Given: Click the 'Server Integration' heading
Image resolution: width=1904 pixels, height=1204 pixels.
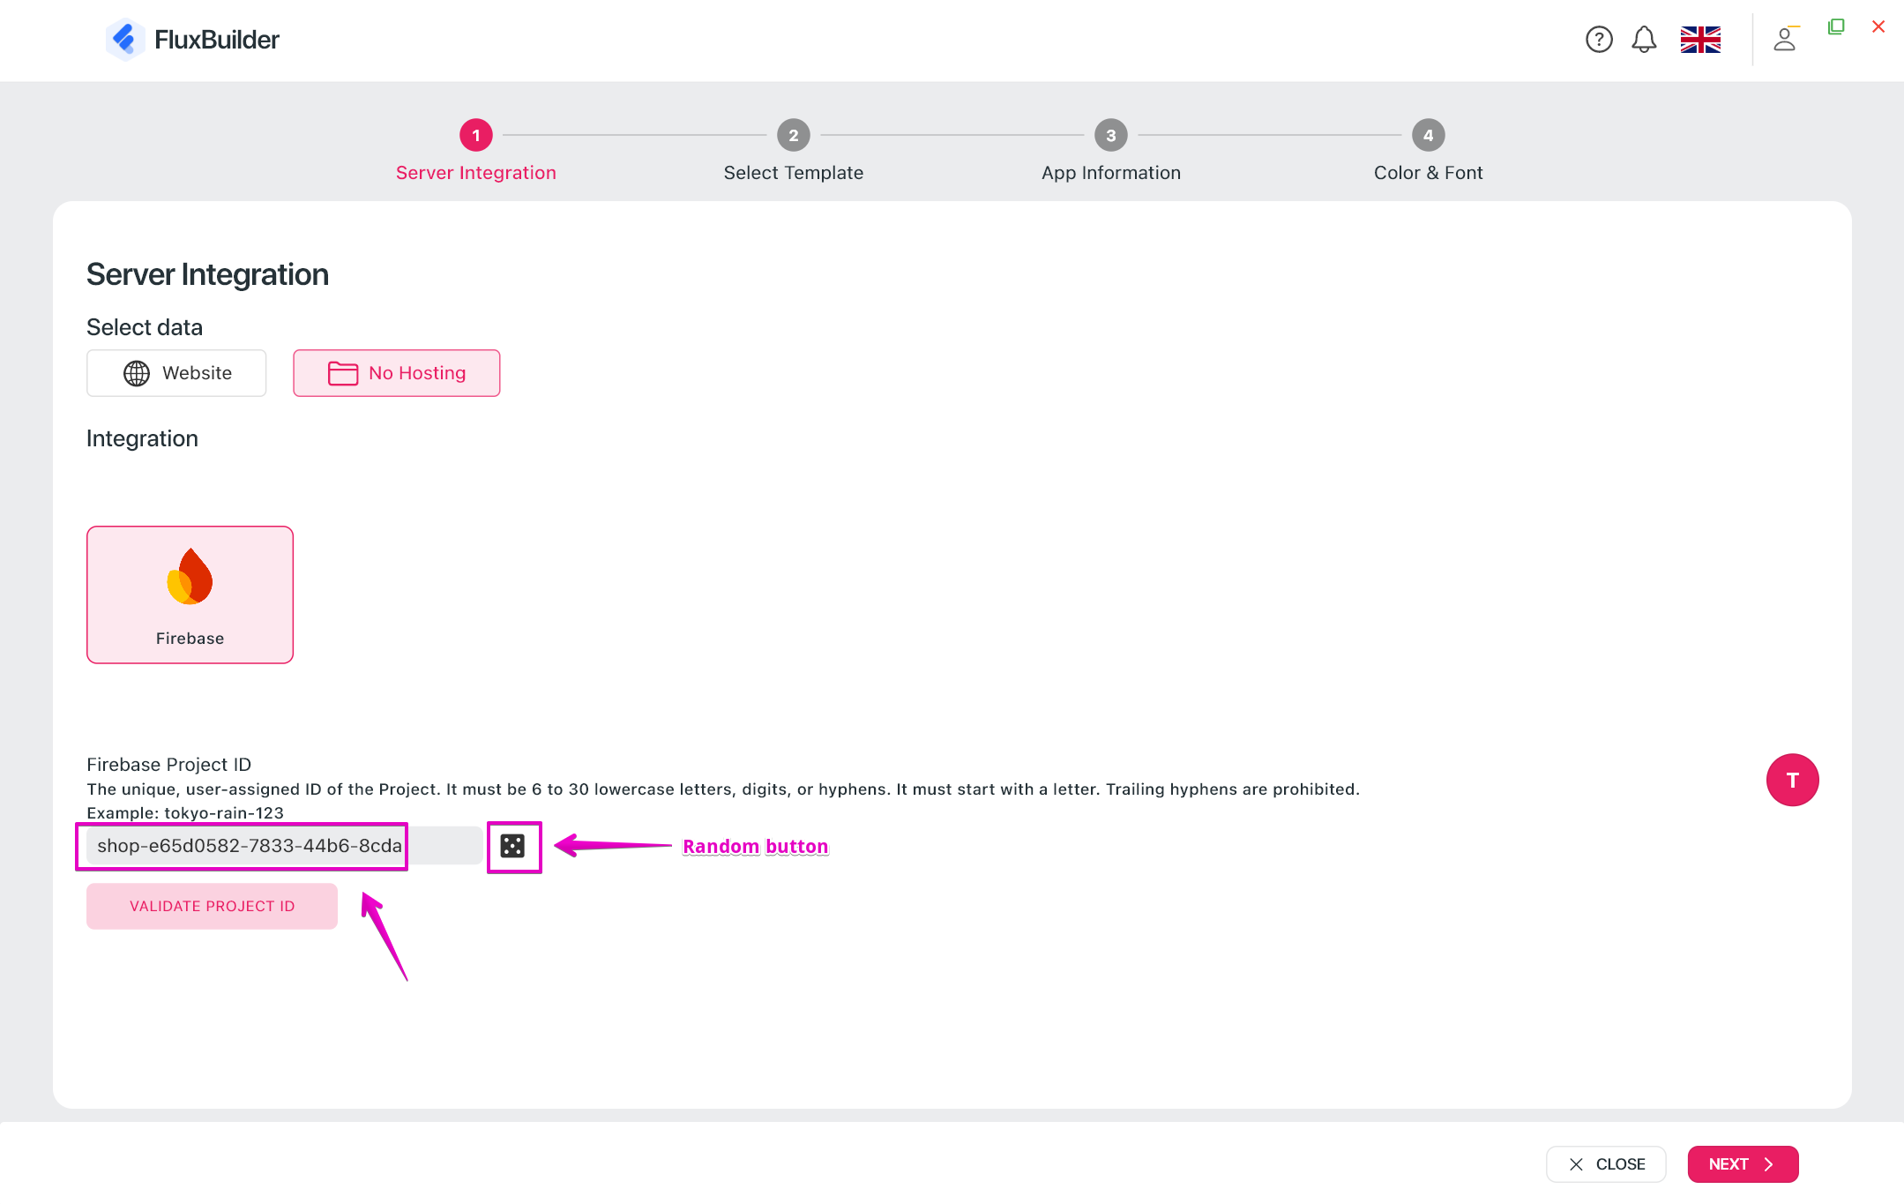Looking at the screenshot, I should (x=207, y=274).
